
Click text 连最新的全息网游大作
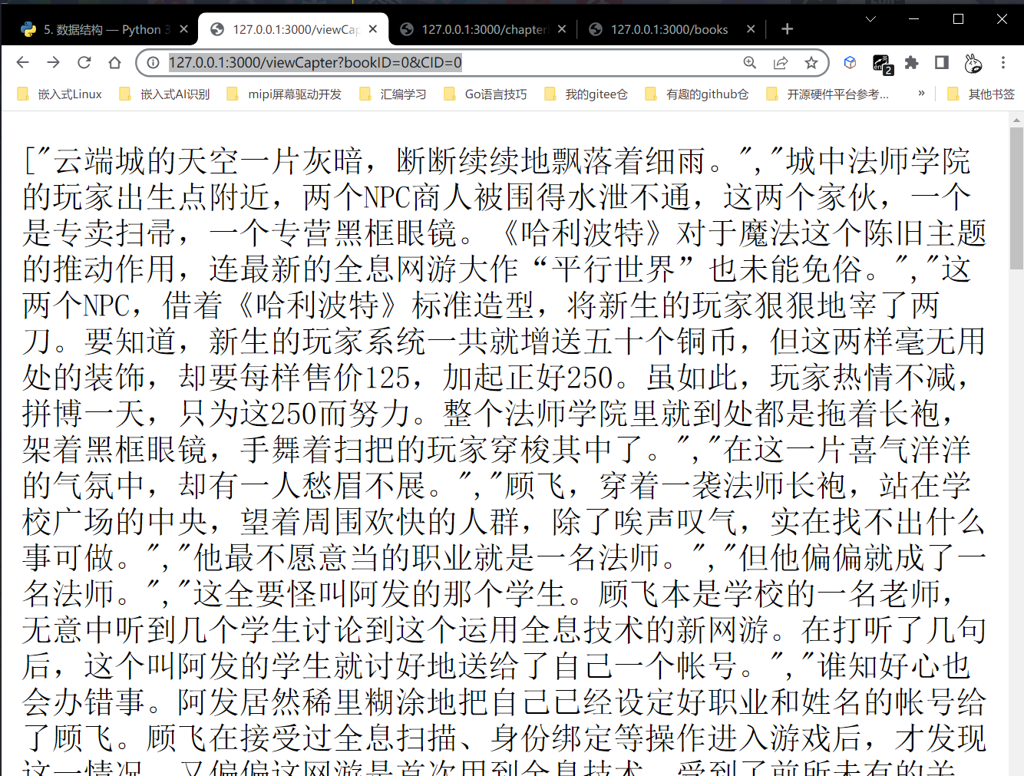click(x=364, y=269)
